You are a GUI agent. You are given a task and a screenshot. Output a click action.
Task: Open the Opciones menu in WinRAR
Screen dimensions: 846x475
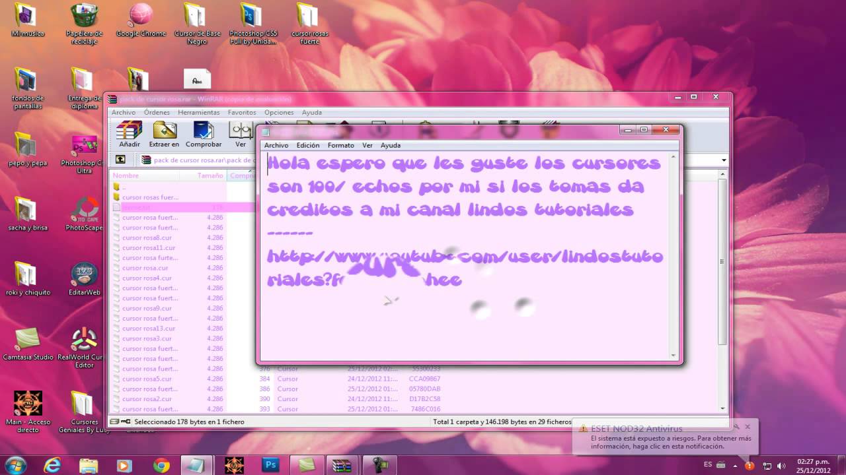(279, 112)
